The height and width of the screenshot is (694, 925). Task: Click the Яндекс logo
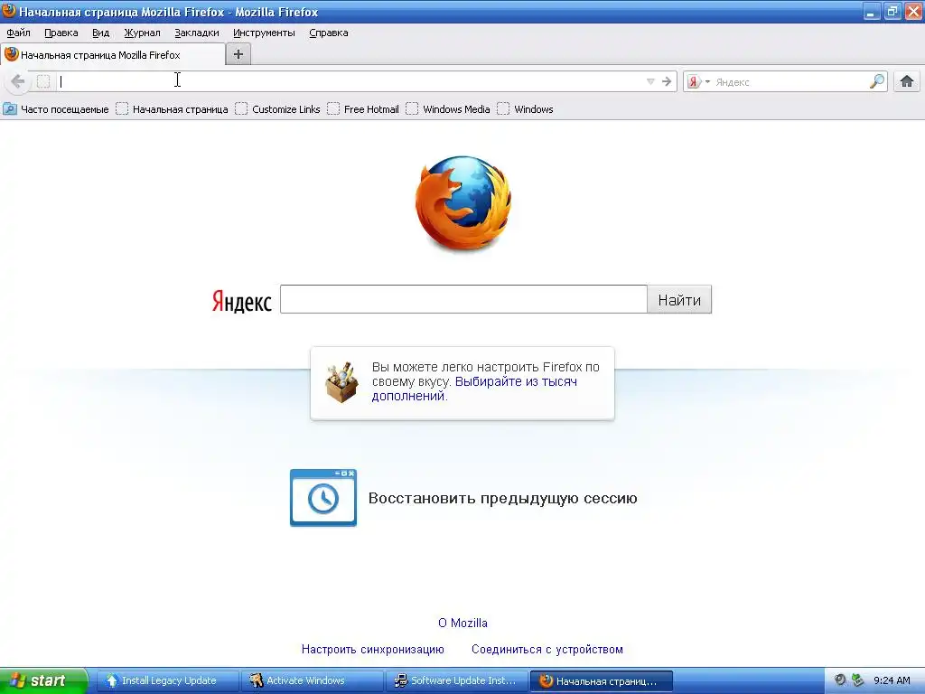[241, 301]
